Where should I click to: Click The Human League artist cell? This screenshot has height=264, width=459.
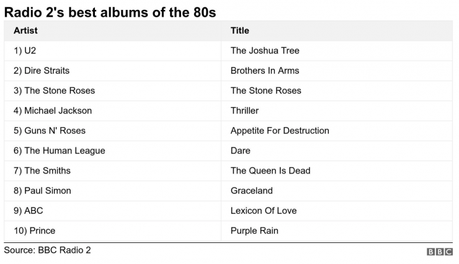[x=59, y=151]
